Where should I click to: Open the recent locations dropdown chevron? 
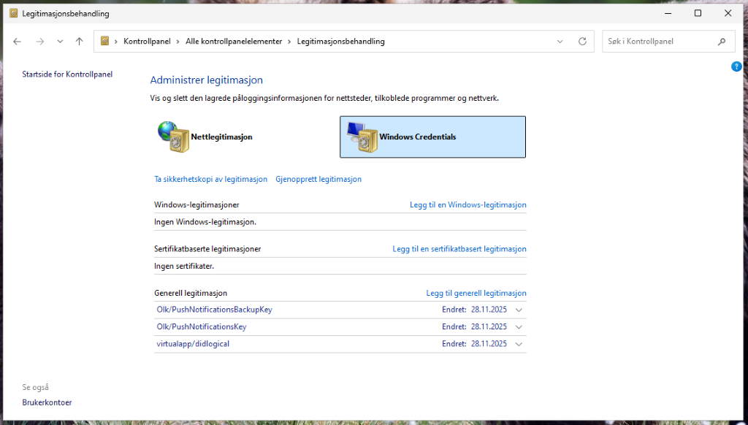(60, 42)
